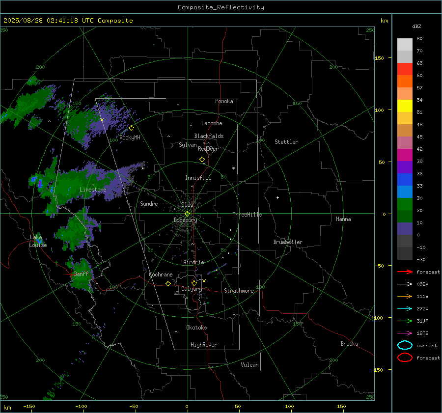Click the Lake Louise label
The height and width of the screenshot is (413, 442).
click(x=38, y=241)
